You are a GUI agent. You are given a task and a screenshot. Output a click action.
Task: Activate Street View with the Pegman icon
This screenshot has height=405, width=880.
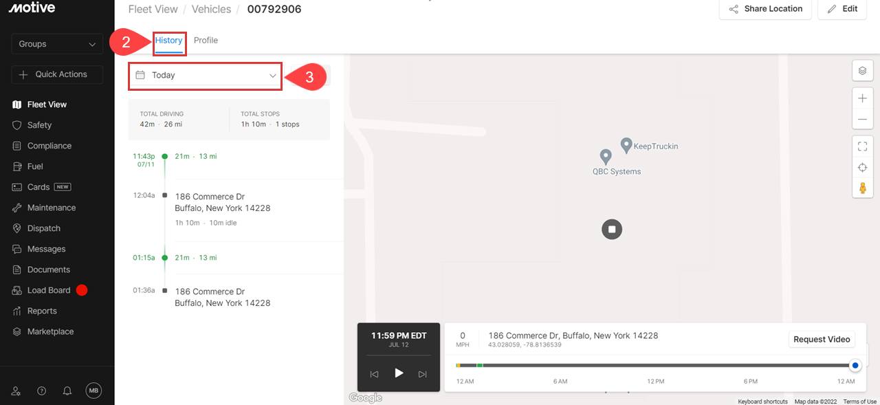pos(862,187)
